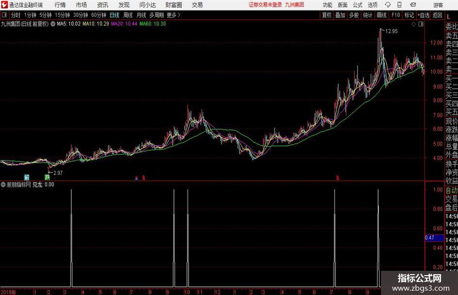Open 多周期 multi-period view

click(157, 15)
